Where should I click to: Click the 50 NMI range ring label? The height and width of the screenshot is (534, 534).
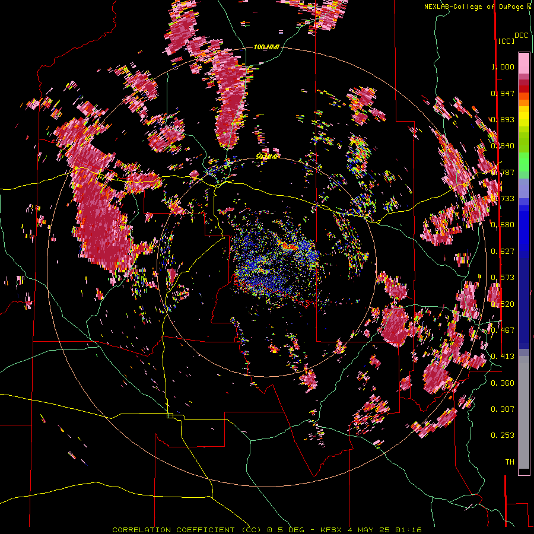(x=267, y=157)
